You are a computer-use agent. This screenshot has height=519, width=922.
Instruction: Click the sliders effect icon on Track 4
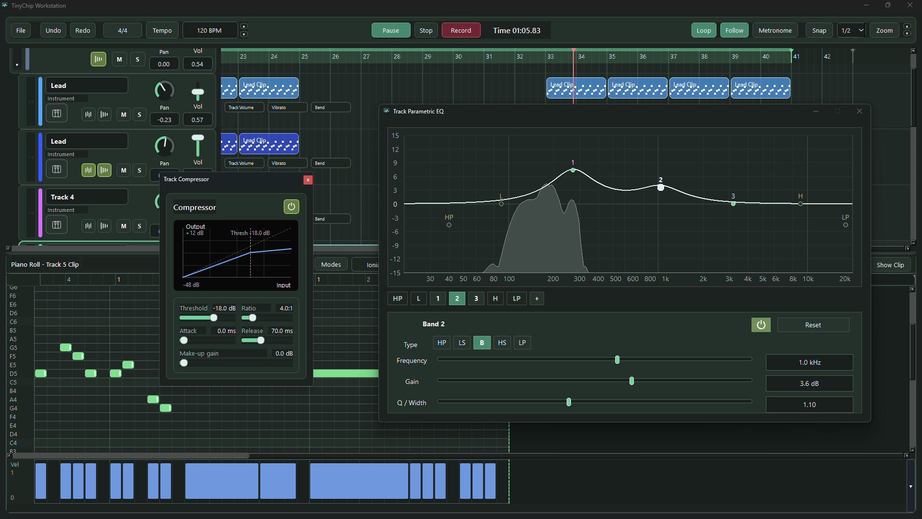pos(88,226)
